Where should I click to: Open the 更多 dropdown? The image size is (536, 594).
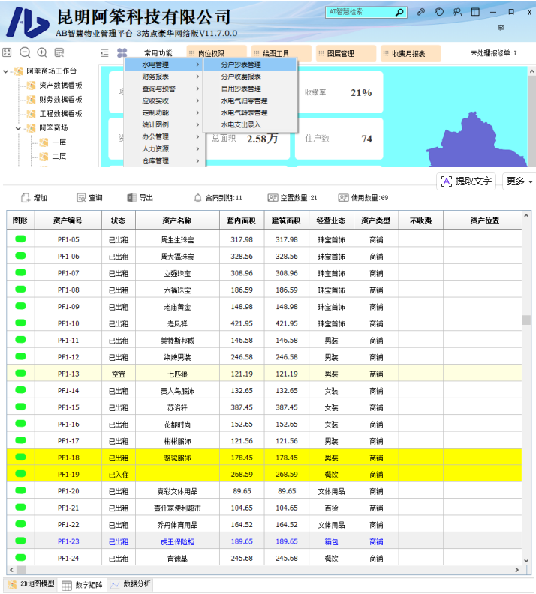(519, 181)
